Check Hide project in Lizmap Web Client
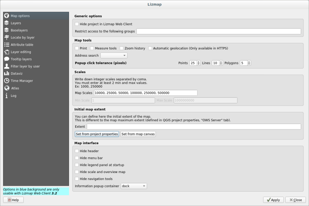The height and width of the screenshot is (206, 309). click(77, 24)
